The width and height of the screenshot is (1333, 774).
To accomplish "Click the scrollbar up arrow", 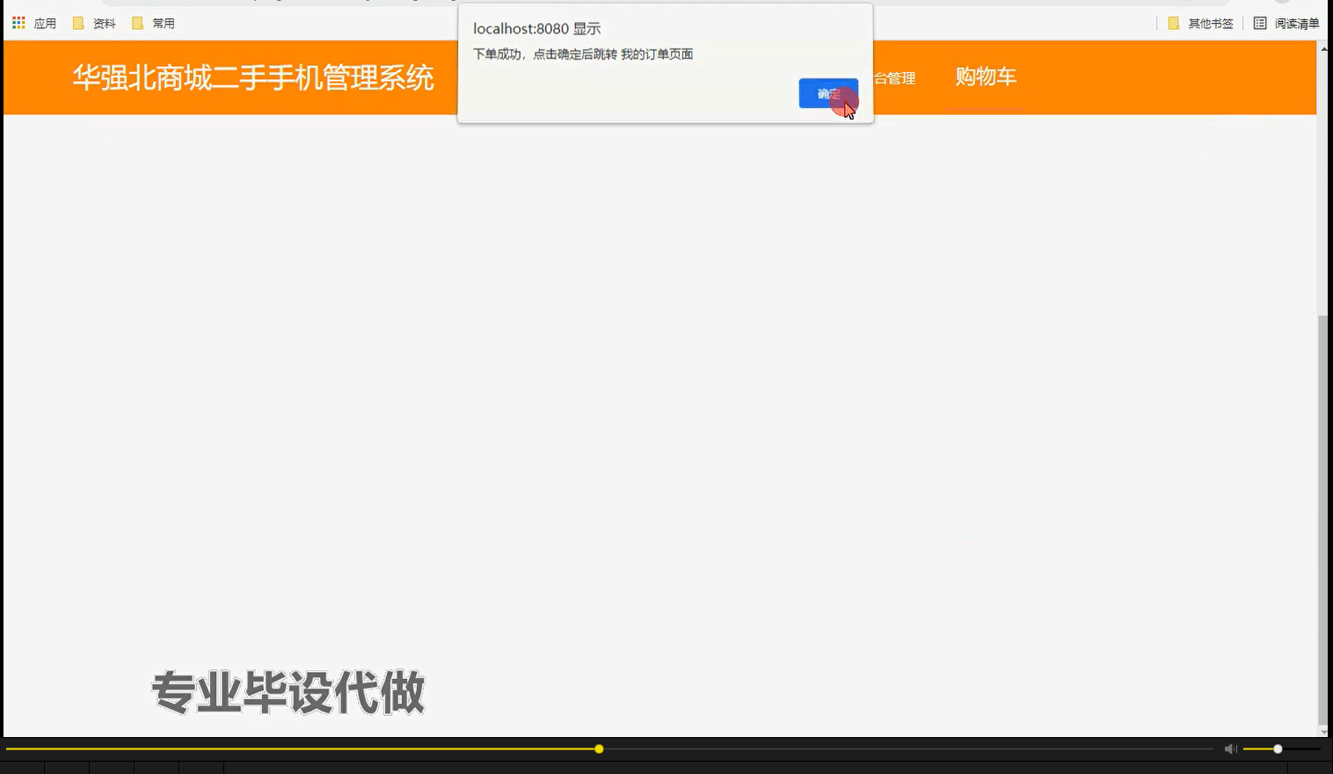I will [1326, 48].
